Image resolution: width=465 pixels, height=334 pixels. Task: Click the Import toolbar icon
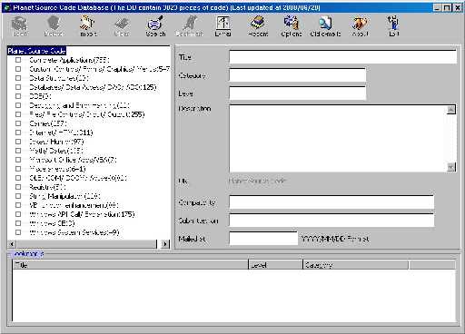(x=88, y=26)
